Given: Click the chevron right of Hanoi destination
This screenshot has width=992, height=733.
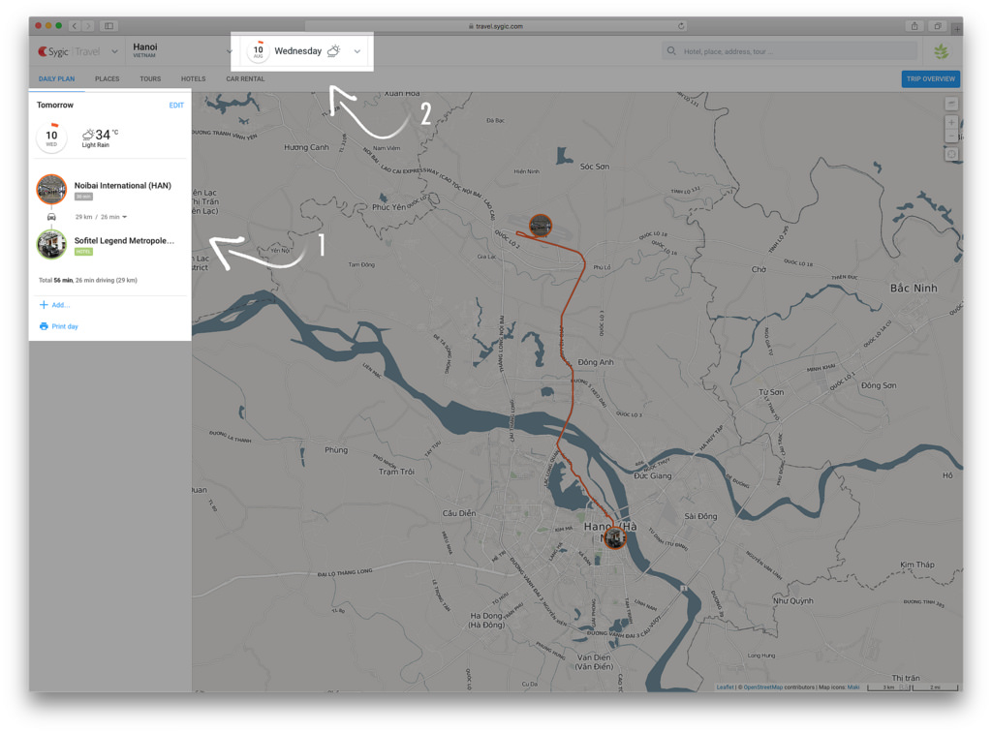Looking at the screenshot, I should click(229, 51).
